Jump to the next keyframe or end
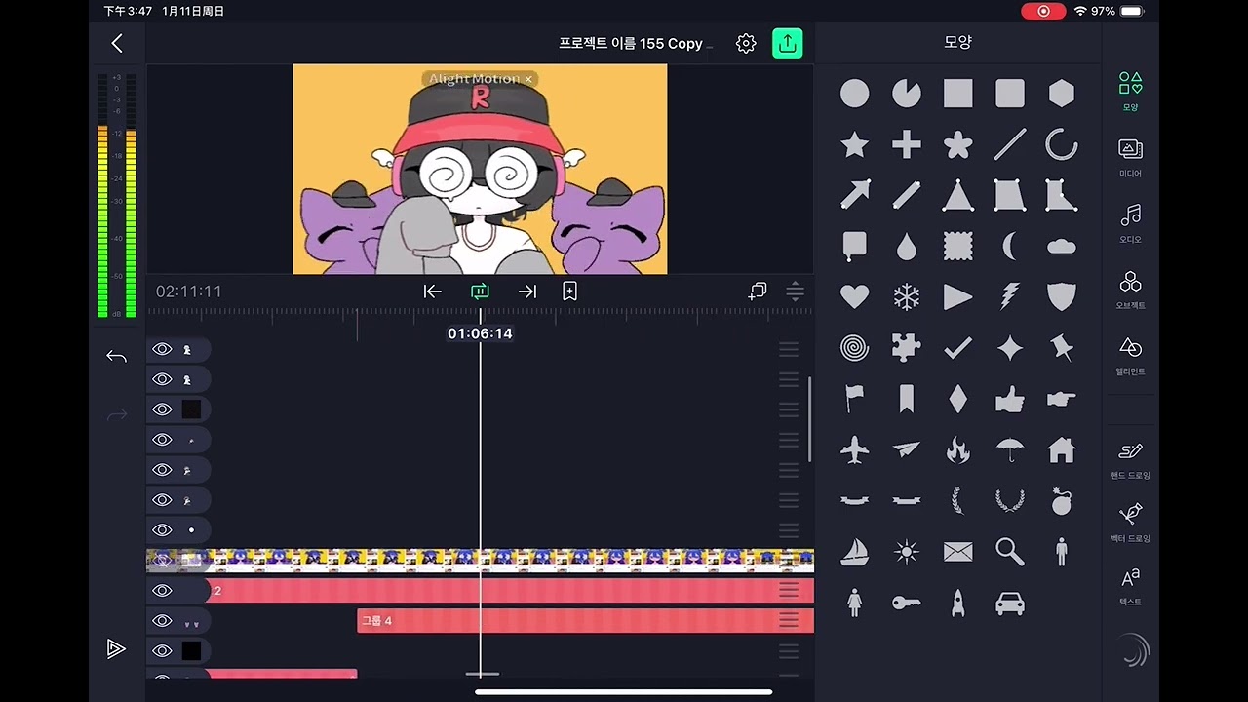1248x702 pixels. (x=527, y=291)
